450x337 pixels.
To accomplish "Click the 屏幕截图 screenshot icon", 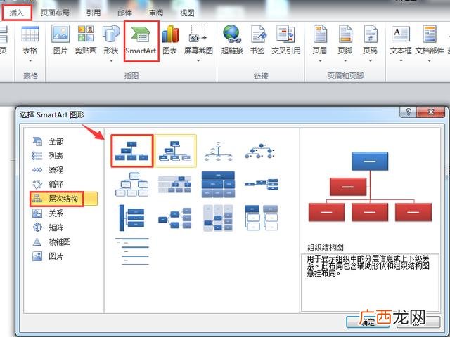I will tap(198, 34).
